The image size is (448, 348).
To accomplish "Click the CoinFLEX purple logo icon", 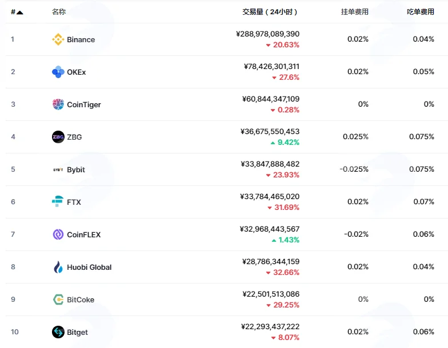I will click(x=58, y=234).
